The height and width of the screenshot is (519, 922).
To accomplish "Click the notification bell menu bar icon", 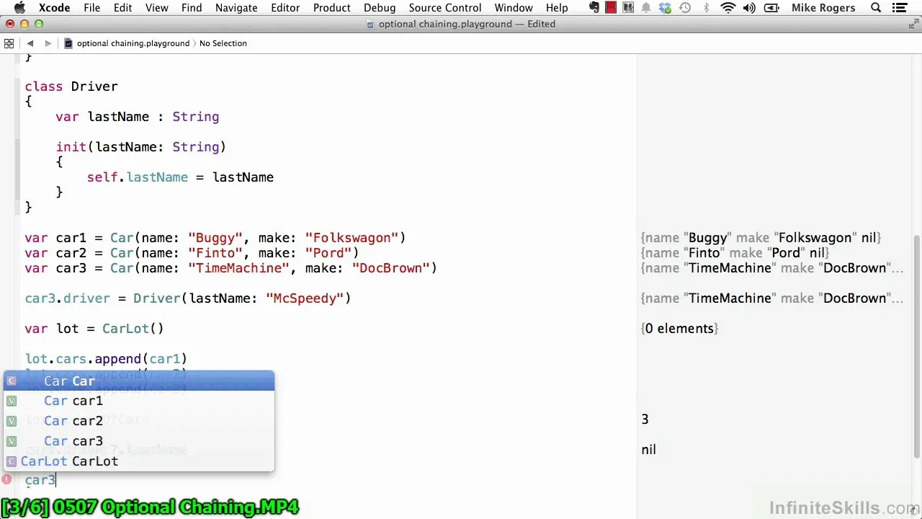I will tap(646, 8).
